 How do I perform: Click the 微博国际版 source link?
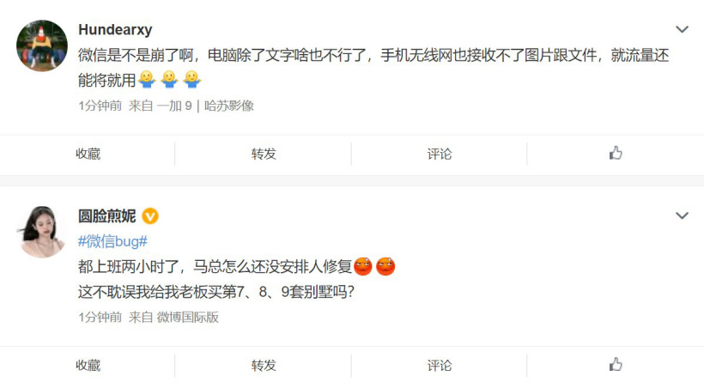188,318
